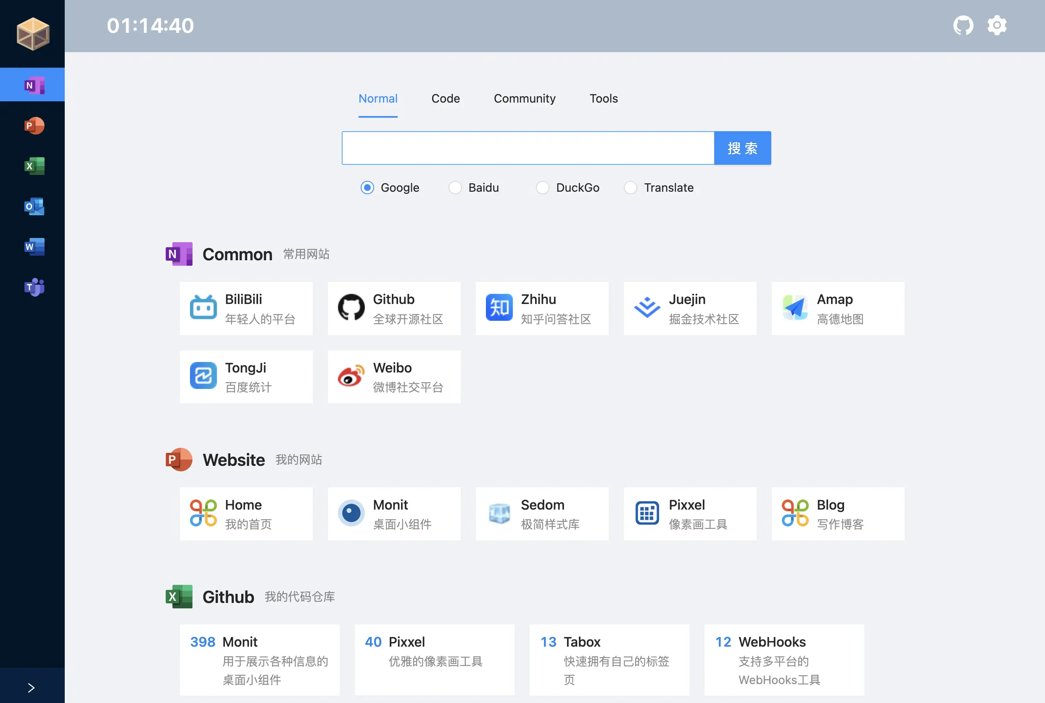Select the Word icon in the sidebar
The height and width of the screenshot is (703, 1045).
[x=34, y=246]
